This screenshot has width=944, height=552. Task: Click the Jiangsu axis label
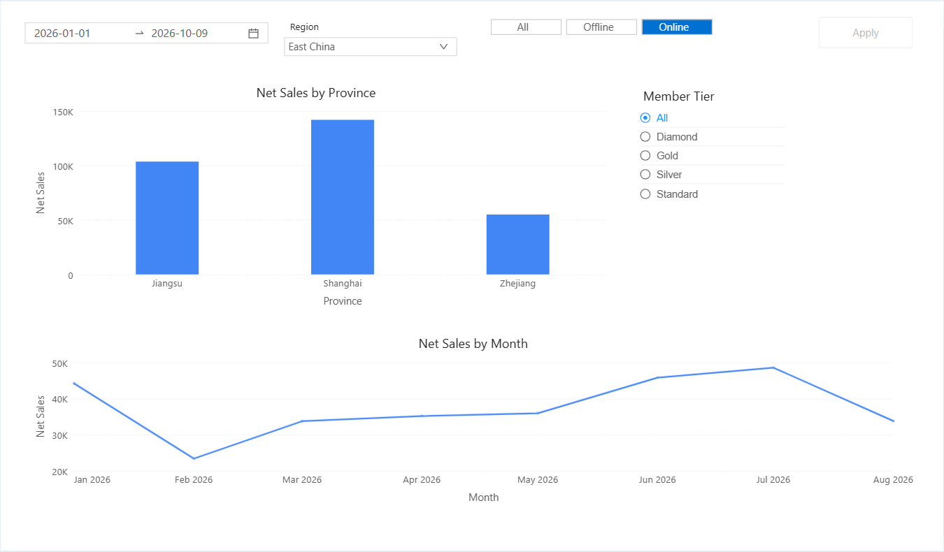(x=167, y=284)
